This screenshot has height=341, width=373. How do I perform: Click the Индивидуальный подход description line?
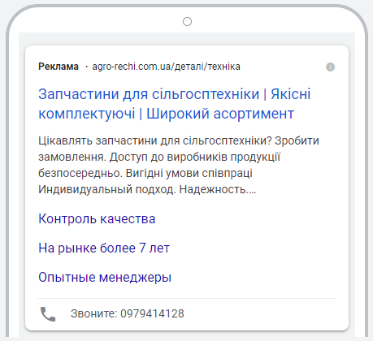pos(147,189)
